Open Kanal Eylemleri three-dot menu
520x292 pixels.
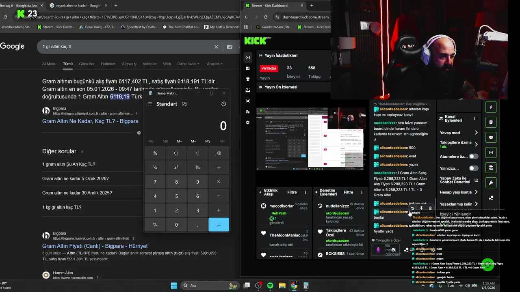click(x=474, y=118)
